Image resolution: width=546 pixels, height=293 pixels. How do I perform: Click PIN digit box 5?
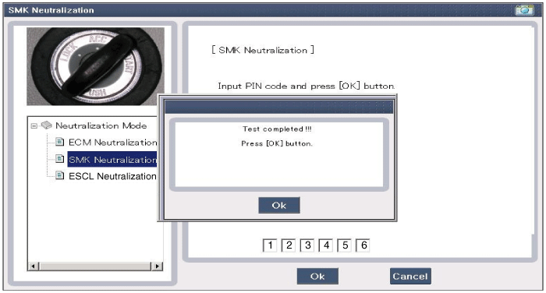(x=345, y=245)
